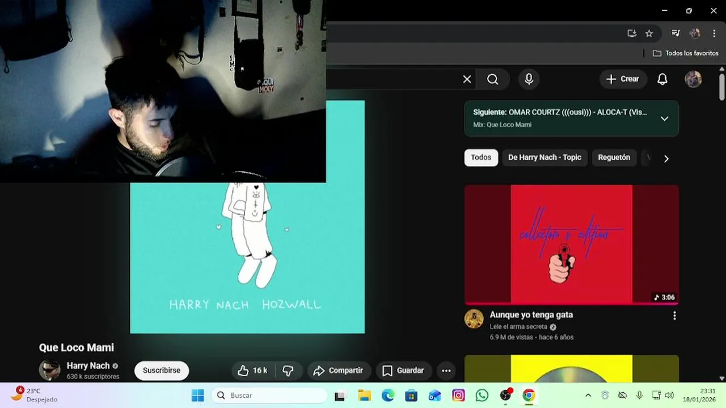The image size is (726, 408).
Task: Open Chrome profile avatar in toolbar
Action: point(695,33)
